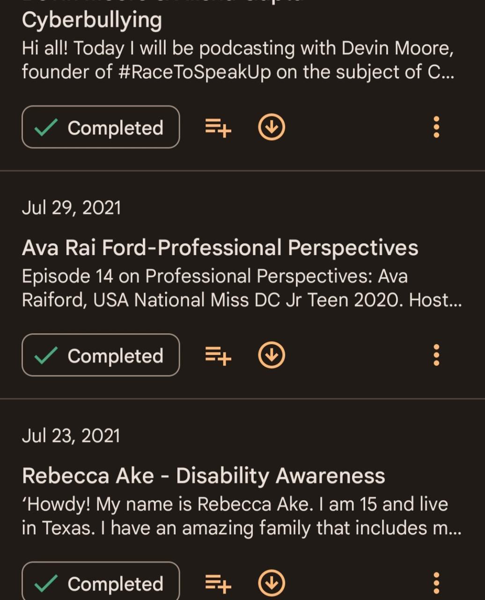Tap the Jul 29, 2021 episode date

[71, 208]
